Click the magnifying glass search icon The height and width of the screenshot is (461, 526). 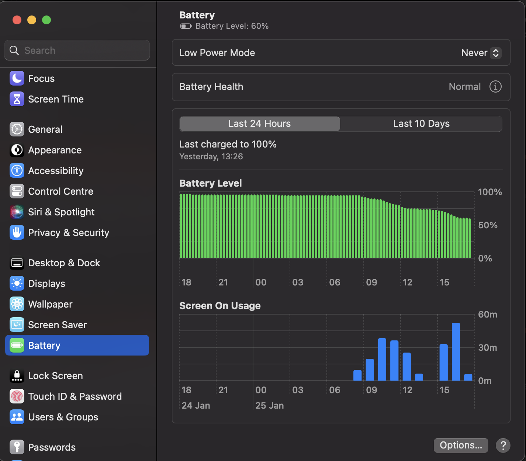(14, 51)
